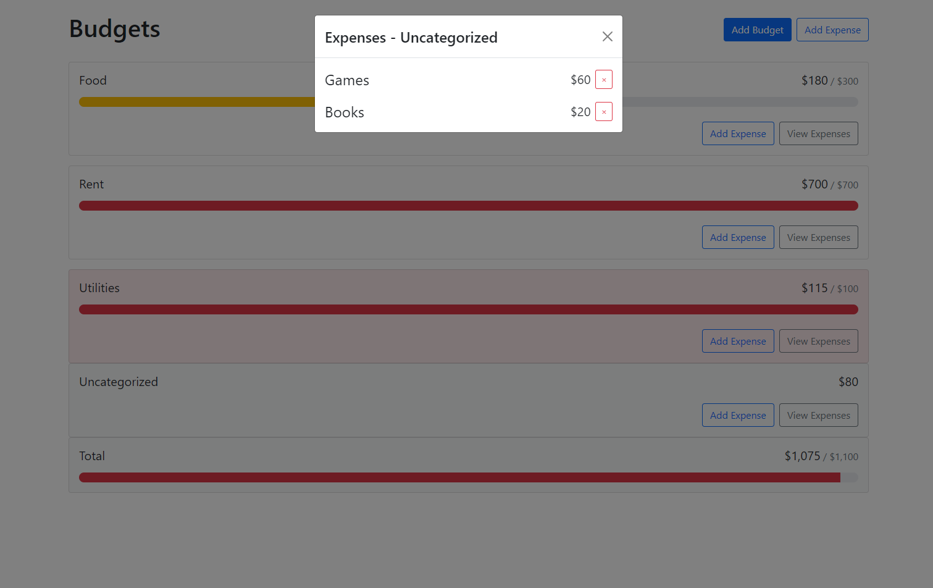
Task: Click the $60 amount for Games
Action: 580,80
